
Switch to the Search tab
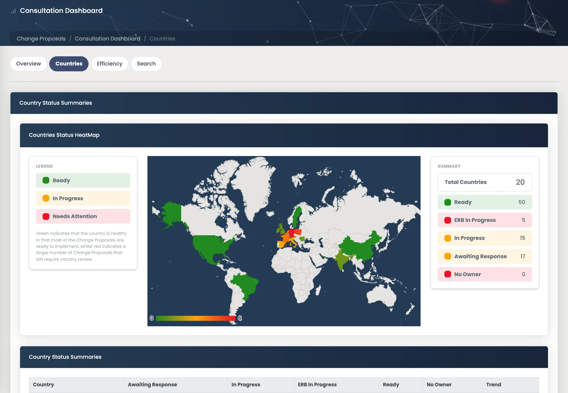(146, 64)
